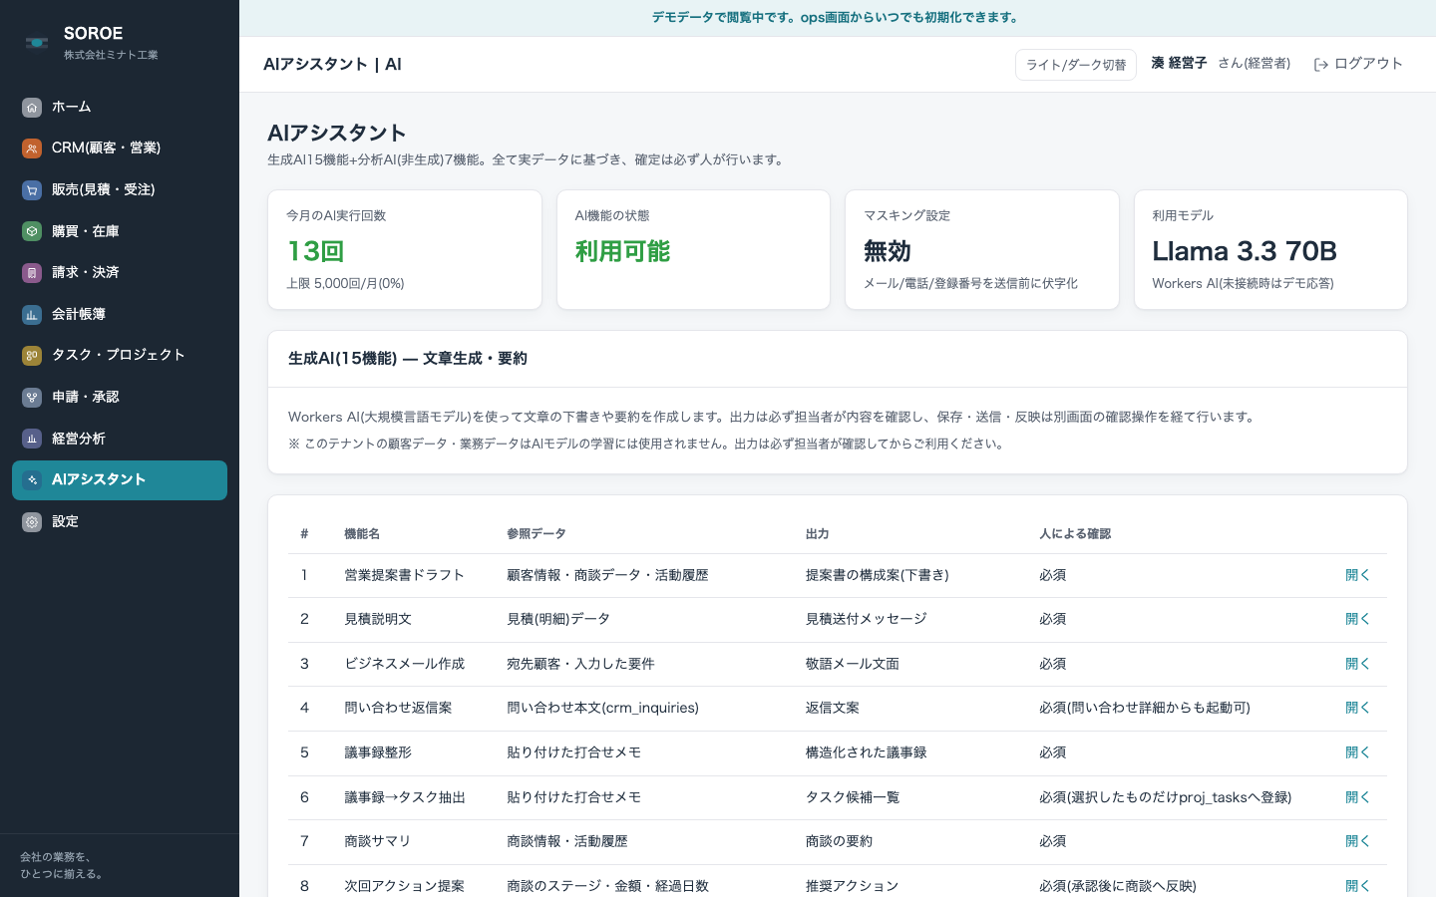
Task: Click the タスク・プロジェクト board icon
Action: point(32,356)
